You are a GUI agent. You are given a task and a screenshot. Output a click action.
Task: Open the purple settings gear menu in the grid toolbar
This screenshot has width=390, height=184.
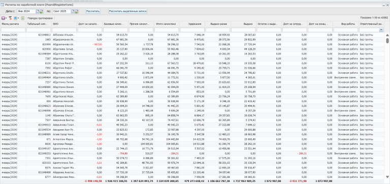3,18
